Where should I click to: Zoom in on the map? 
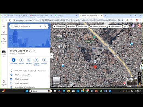[x=139, y=77]
